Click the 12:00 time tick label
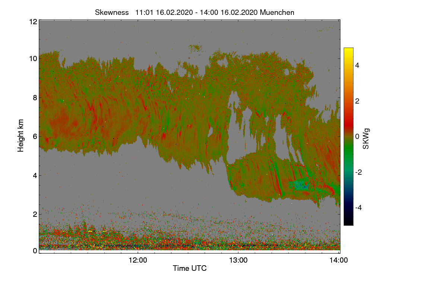The width and height of the screenshot is (447, 298). [138, 260]
